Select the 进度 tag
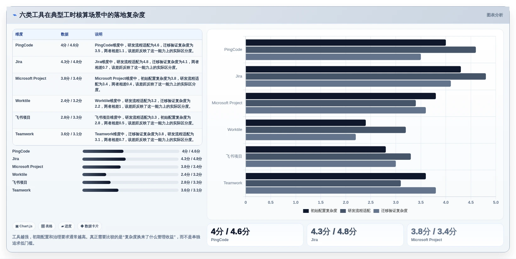The height and width of the screenshot is (259, 516). pos(66,226)
